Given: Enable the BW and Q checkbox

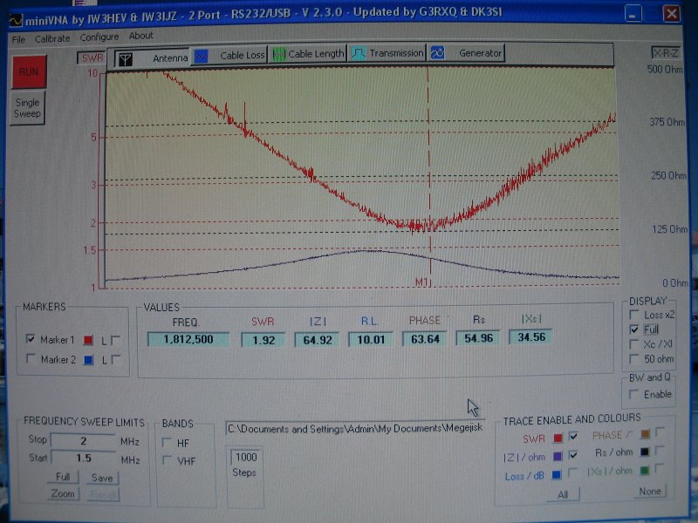Looking at the screenshot, I should 634,394.
